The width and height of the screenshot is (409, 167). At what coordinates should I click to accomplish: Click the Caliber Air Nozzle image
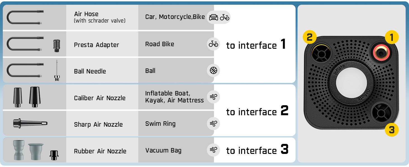tap(27, 97)
